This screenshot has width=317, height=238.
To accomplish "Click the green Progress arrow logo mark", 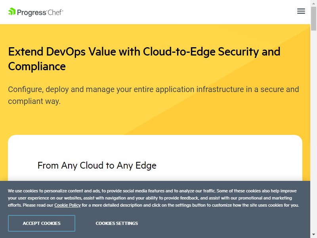I will point(12,12).
